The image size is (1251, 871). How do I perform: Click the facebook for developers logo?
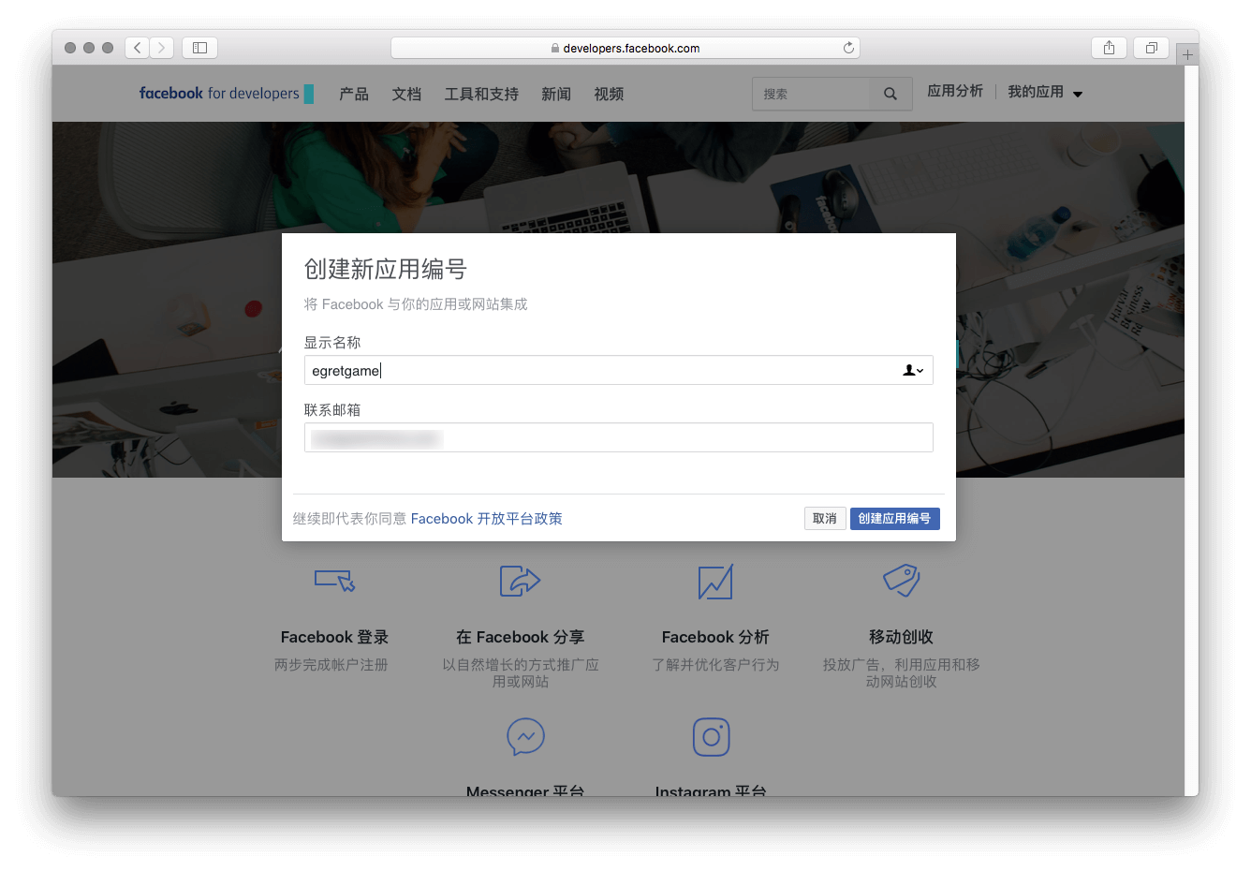tap(226, 94)
